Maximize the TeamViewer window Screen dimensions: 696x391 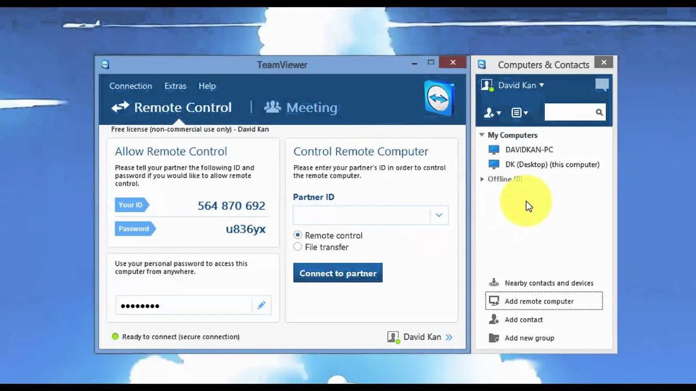coord(431,62)
